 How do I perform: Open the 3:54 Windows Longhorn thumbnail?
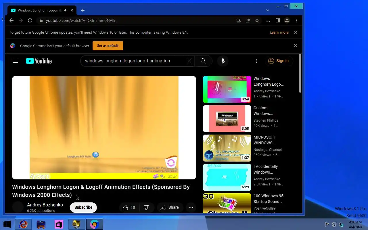tap(227, 89)
